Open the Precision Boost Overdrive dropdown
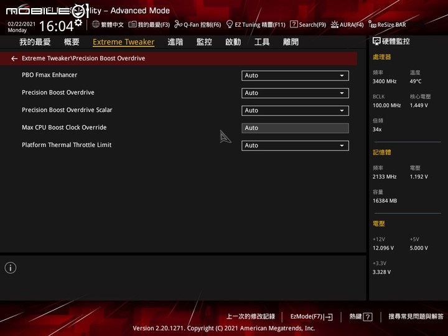The height and width of the screenshot is (336, 448). [295, 93]
